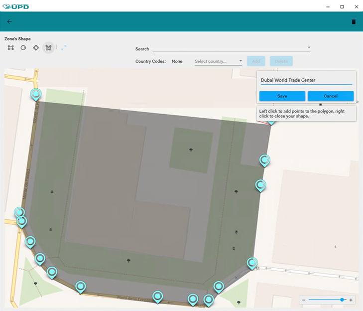Select the polygon zone shape tool
The height and width of the screenshot is (311, 363).
click(48, 48)
